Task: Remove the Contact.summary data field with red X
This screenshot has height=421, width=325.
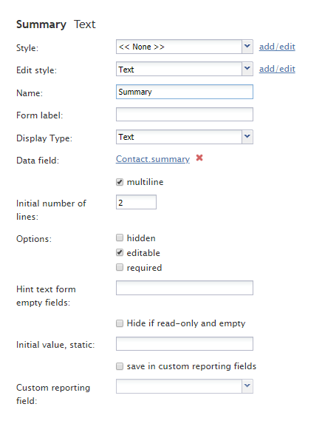Action: pos(199,158)
